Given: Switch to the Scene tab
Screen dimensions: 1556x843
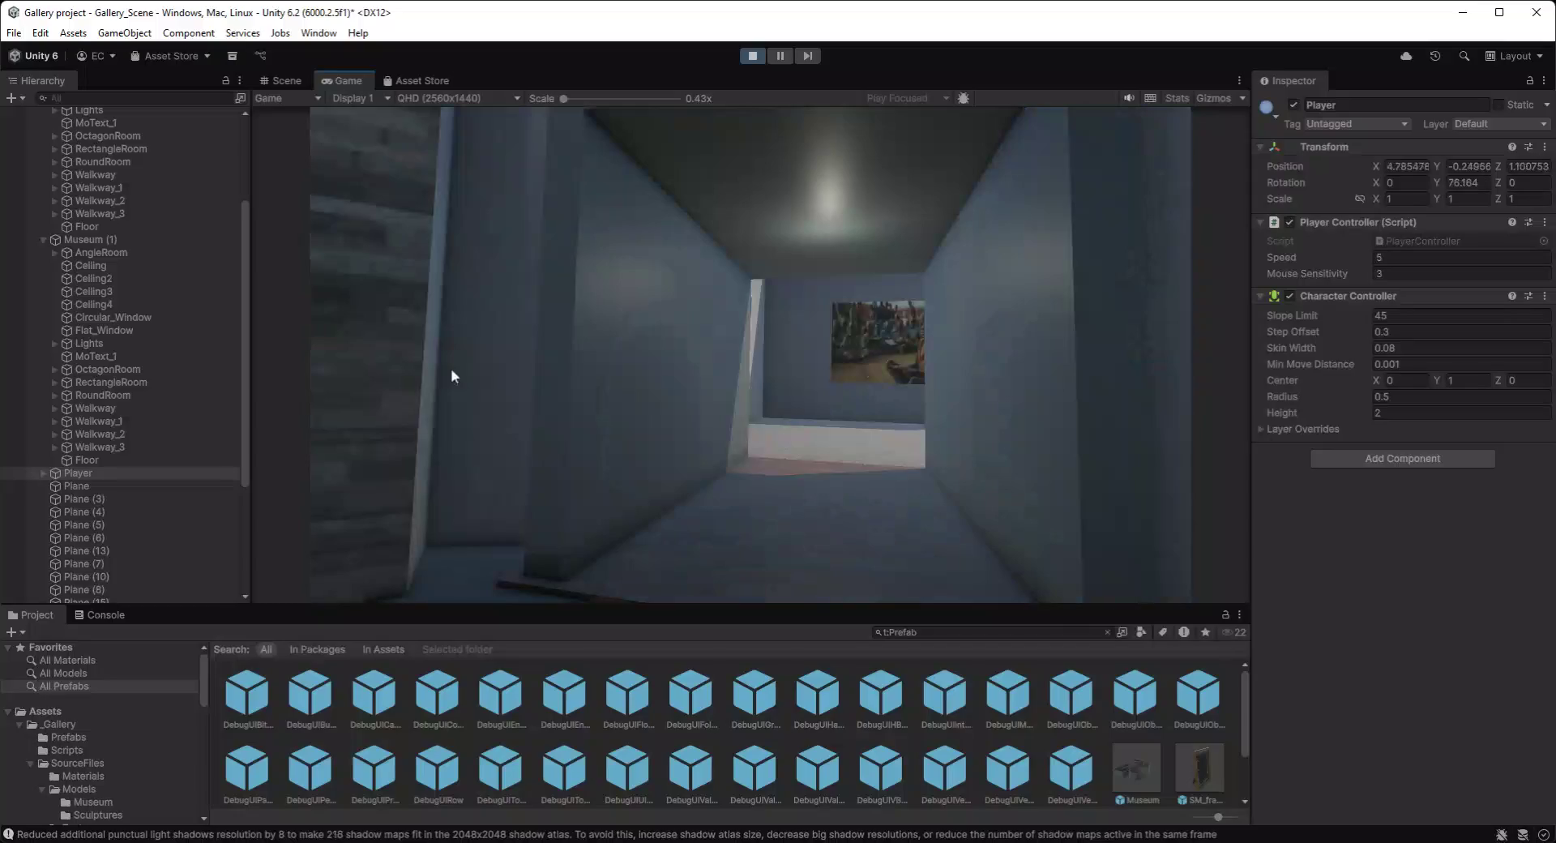Looking at the screenshot, I should coord(280,81).
